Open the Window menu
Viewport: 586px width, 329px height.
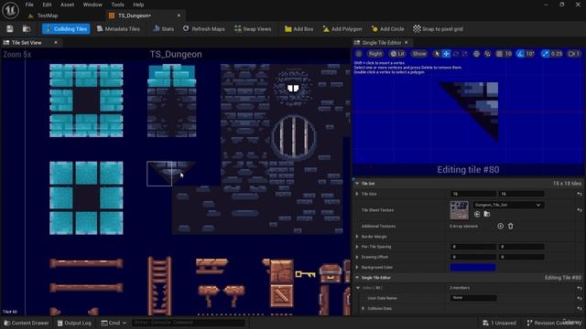[x=92, y=5]
